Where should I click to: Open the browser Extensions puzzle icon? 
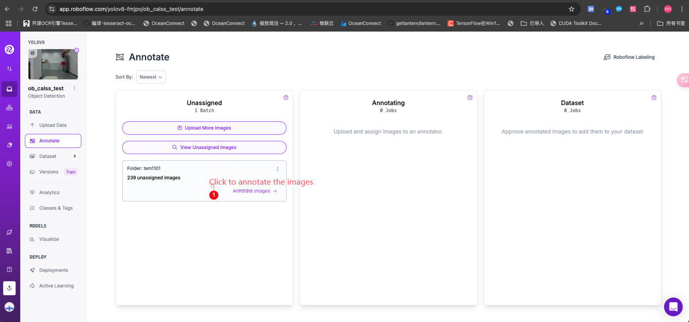pos(647,9)
